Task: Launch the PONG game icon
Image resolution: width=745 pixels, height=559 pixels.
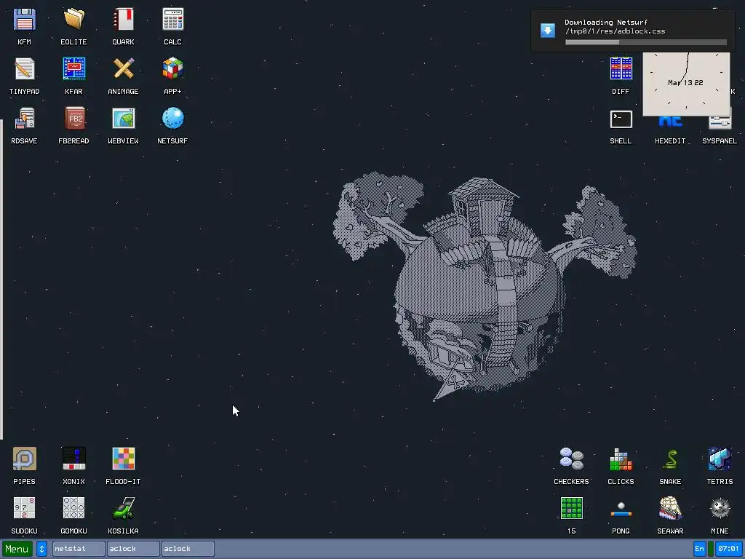Action: pos(621,510)
